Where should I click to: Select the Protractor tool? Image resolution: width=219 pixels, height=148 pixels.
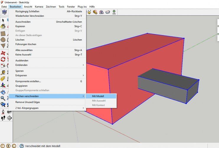(3, 79)
